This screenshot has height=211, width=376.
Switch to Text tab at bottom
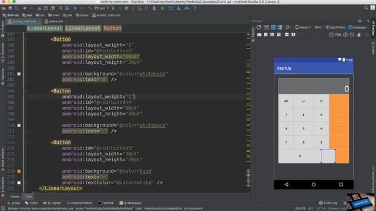coord(29,196)
